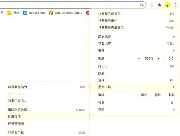Expand the 历史记录 submenu
Viewport: 180px width, 136px height.
click(134, 37)
